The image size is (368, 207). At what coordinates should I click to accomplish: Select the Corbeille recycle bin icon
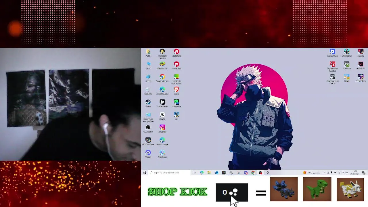[148, 91]
